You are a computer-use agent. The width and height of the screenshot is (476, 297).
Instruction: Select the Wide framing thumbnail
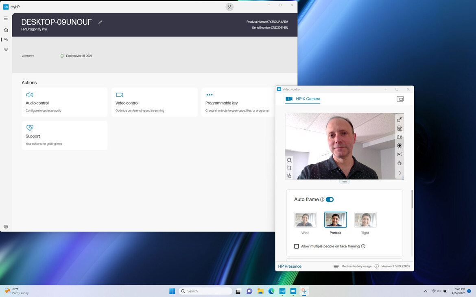coord(306,220)
